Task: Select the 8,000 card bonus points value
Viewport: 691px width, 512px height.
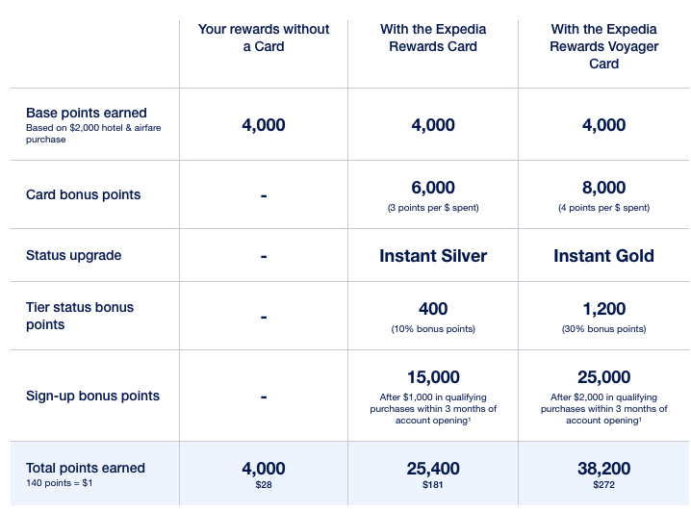Action: coord(603,188)
